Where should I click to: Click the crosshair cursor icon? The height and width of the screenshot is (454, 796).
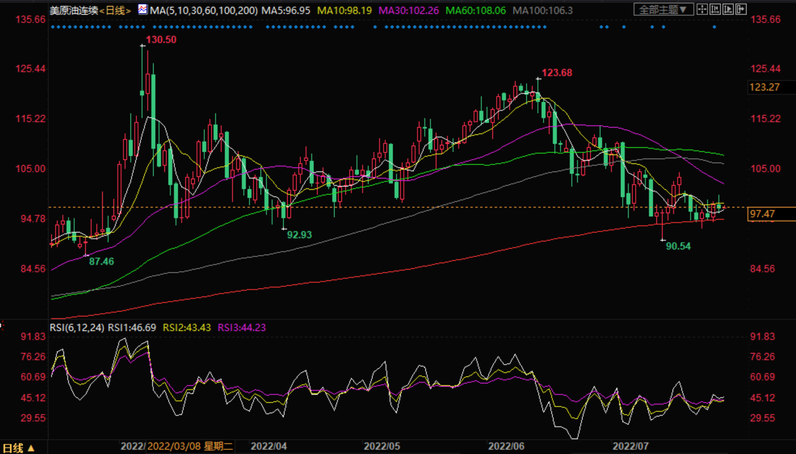[702, 10]
